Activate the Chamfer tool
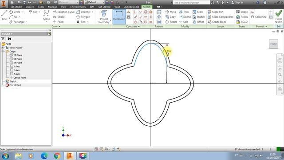 [x=84, y=12]
